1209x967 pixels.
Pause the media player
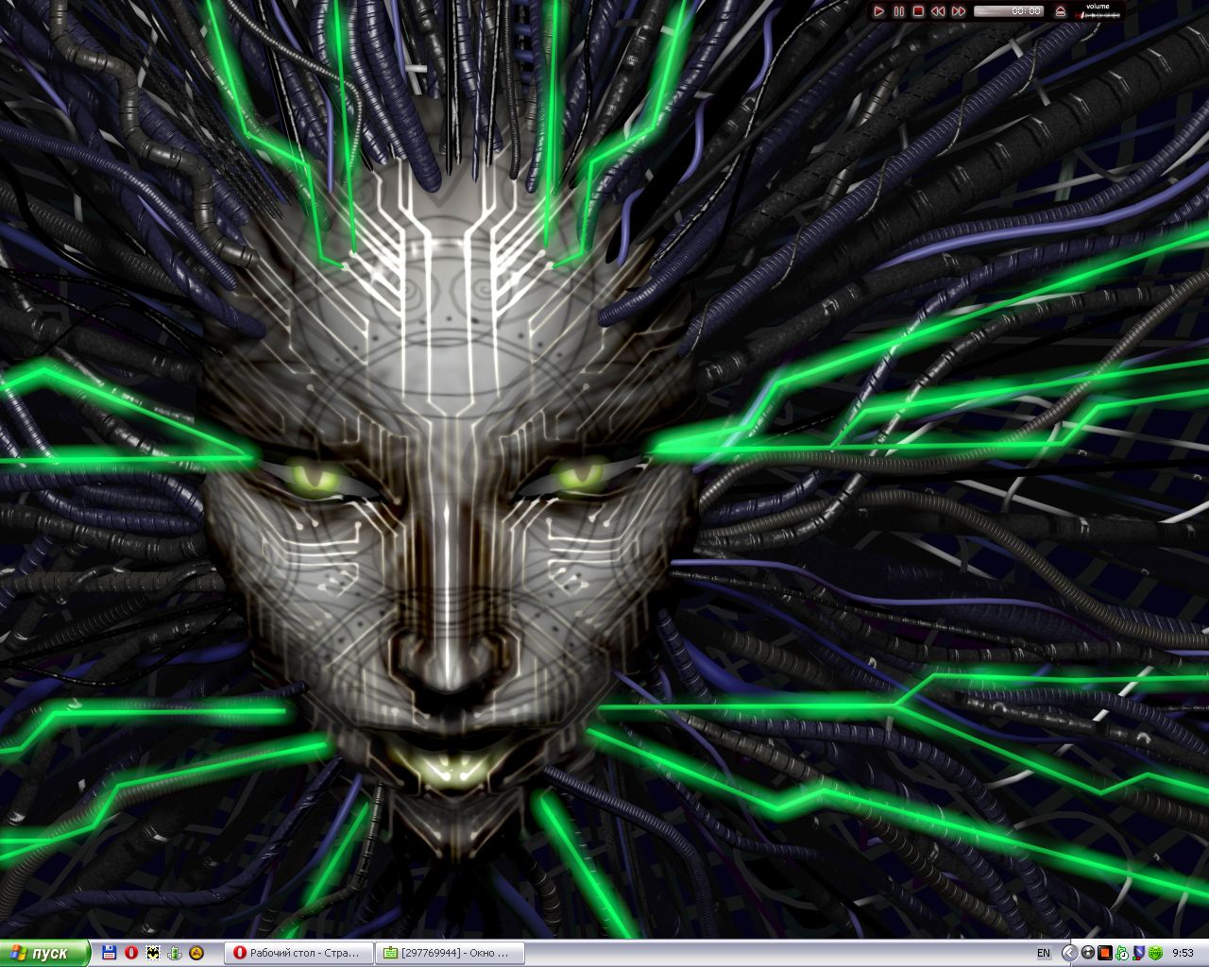(x=898, y=11)
